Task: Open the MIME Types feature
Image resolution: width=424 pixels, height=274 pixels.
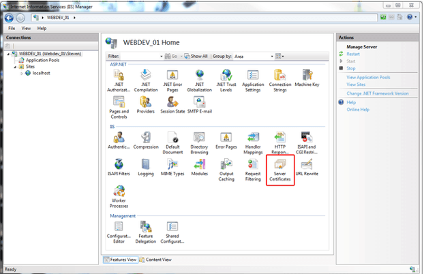Action: coord(172,167)
